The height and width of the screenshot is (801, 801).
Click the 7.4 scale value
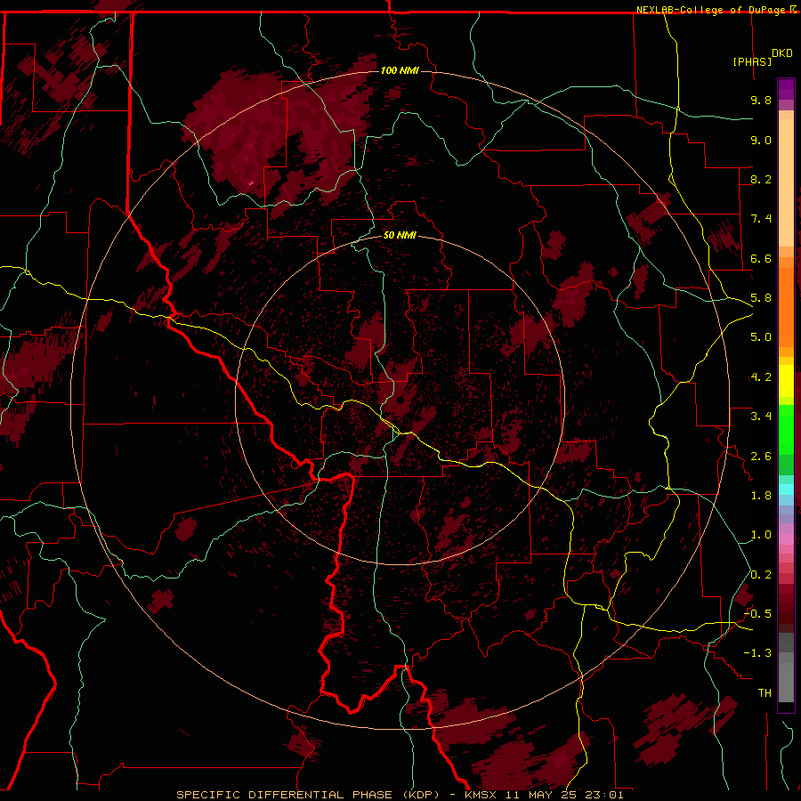pyautogui.click(x=761, y=219)
